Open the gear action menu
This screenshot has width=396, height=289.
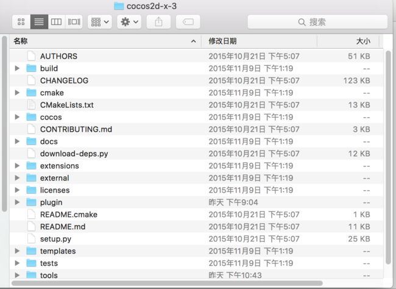point(129,22)
